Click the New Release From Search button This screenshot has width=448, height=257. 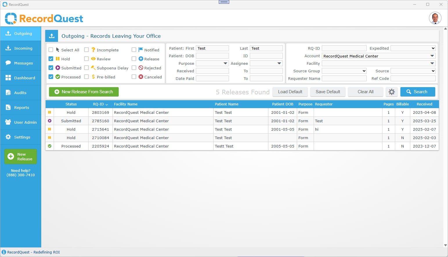pyautogui.click(x=84, y=92)
